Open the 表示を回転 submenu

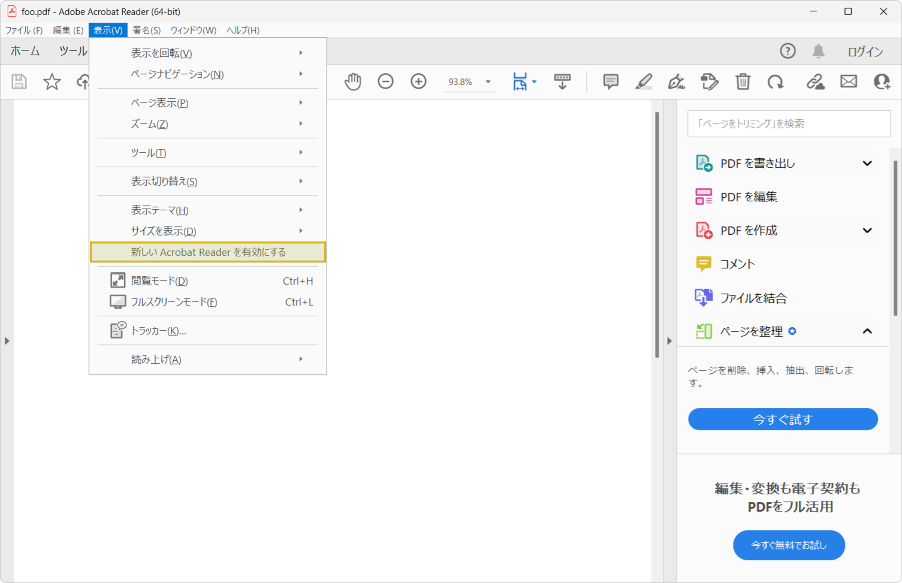(208, 53)
